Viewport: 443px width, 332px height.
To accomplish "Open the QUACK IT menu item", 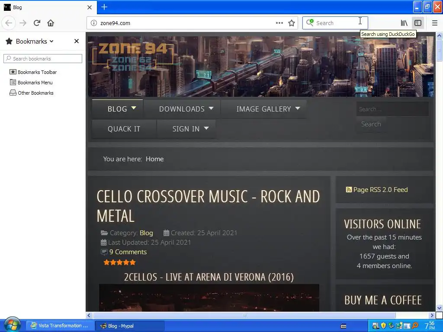I will coord(124,129).
